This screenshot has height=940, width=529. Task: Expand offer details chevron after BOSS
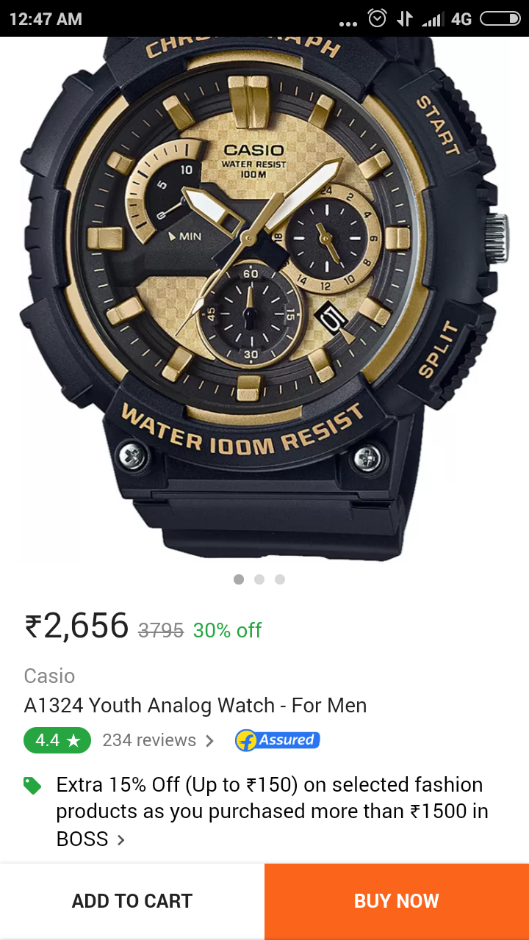point(121,839)
